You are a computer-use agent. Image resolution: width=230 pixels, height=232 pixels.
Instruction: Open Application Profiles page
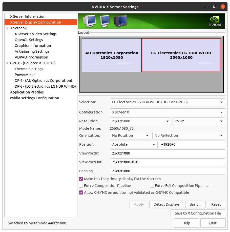pos(27,92)
